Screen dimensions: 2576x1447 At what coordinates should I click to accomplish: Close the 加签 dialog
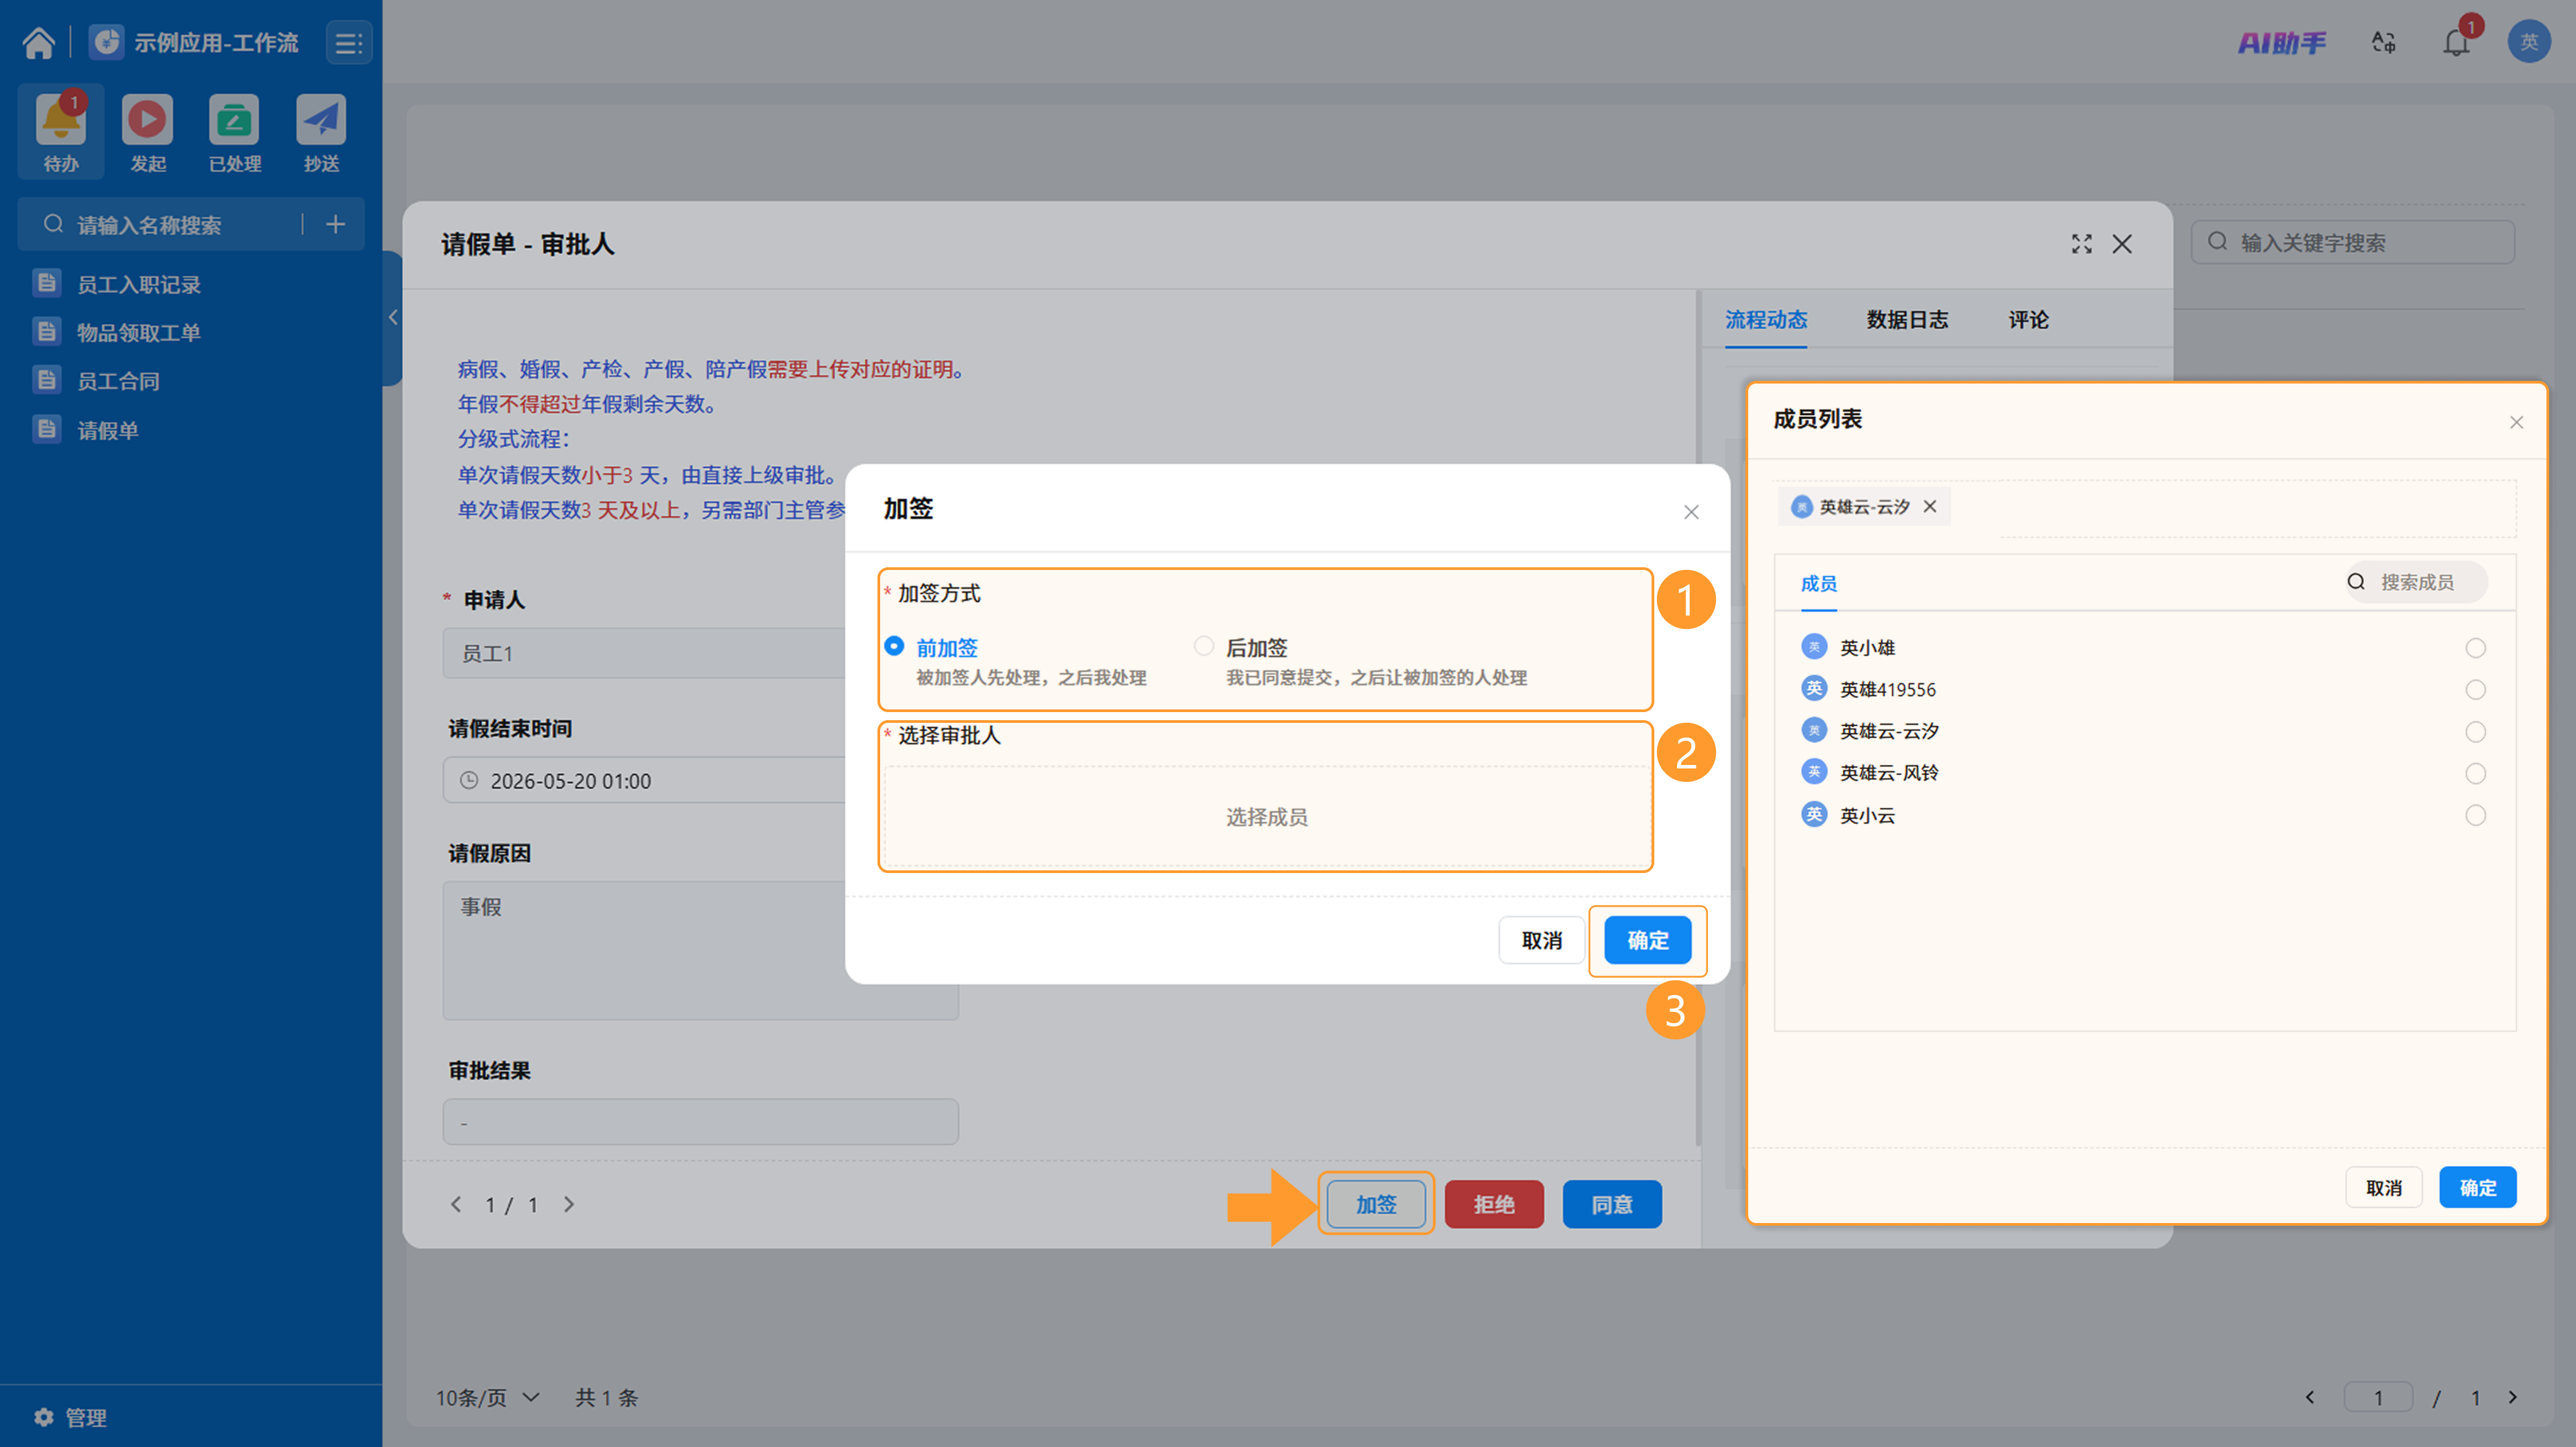(x=1691, y=512)
